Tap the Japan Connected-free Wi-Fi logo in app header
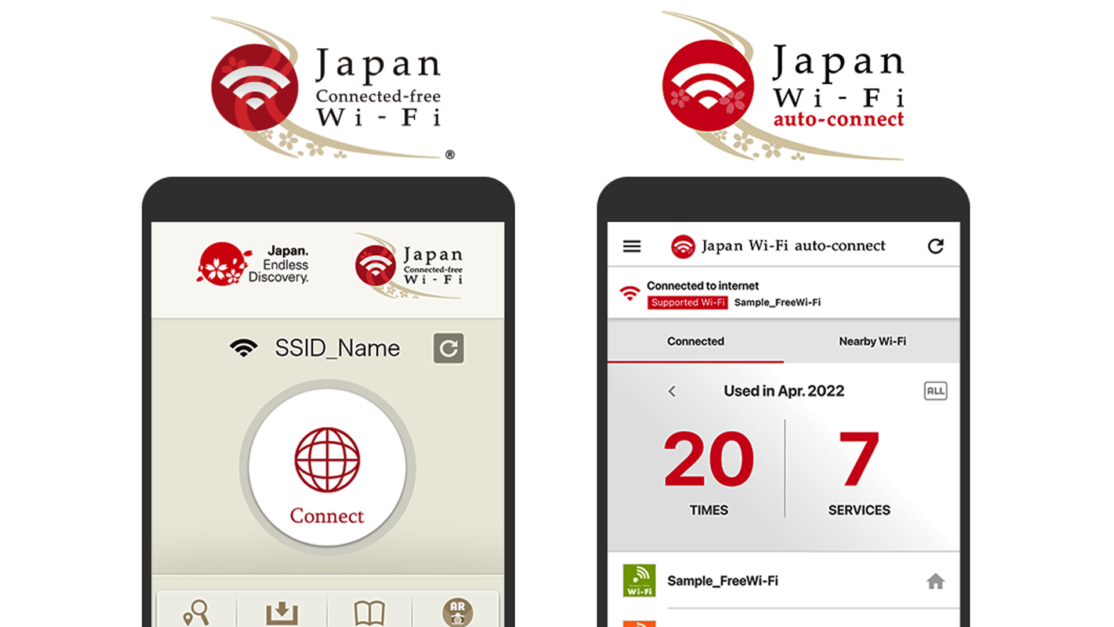Screen dimensions: 1114x627 pos(410,266)
